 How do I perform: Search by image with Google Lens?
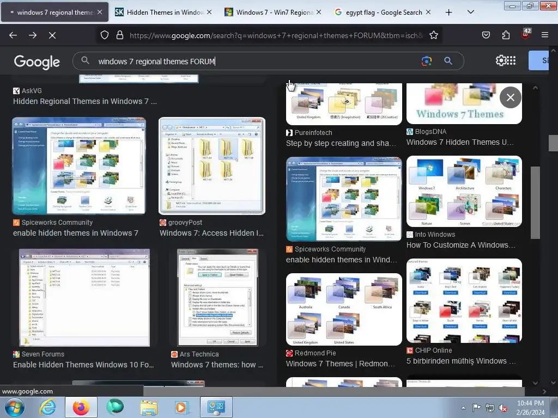pos(426,61)
